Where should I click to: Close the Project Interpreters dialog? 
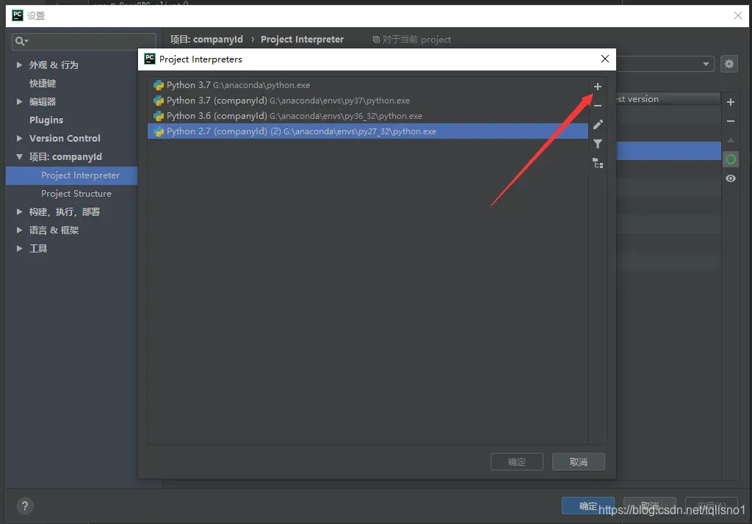[x=605, y=59]
